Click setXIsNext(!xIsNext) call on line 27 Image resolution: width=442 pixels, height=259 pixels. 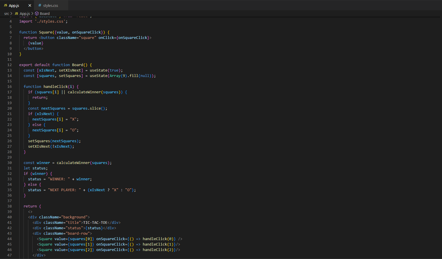[x=50, y=147]
